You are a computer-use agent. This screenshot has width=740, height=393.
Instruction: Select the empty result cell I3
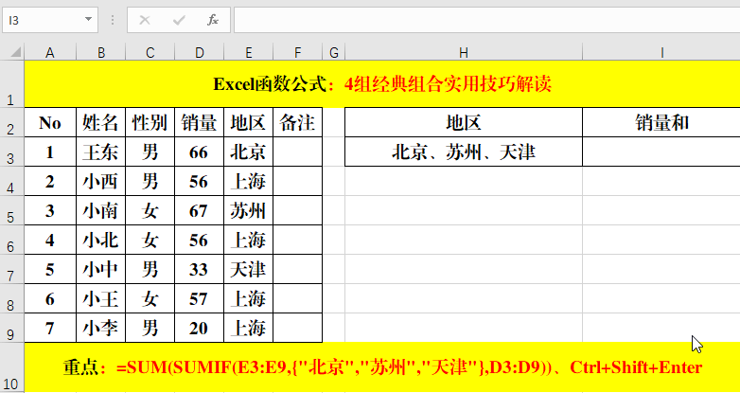pyautogui.click(x=661, y=152)
